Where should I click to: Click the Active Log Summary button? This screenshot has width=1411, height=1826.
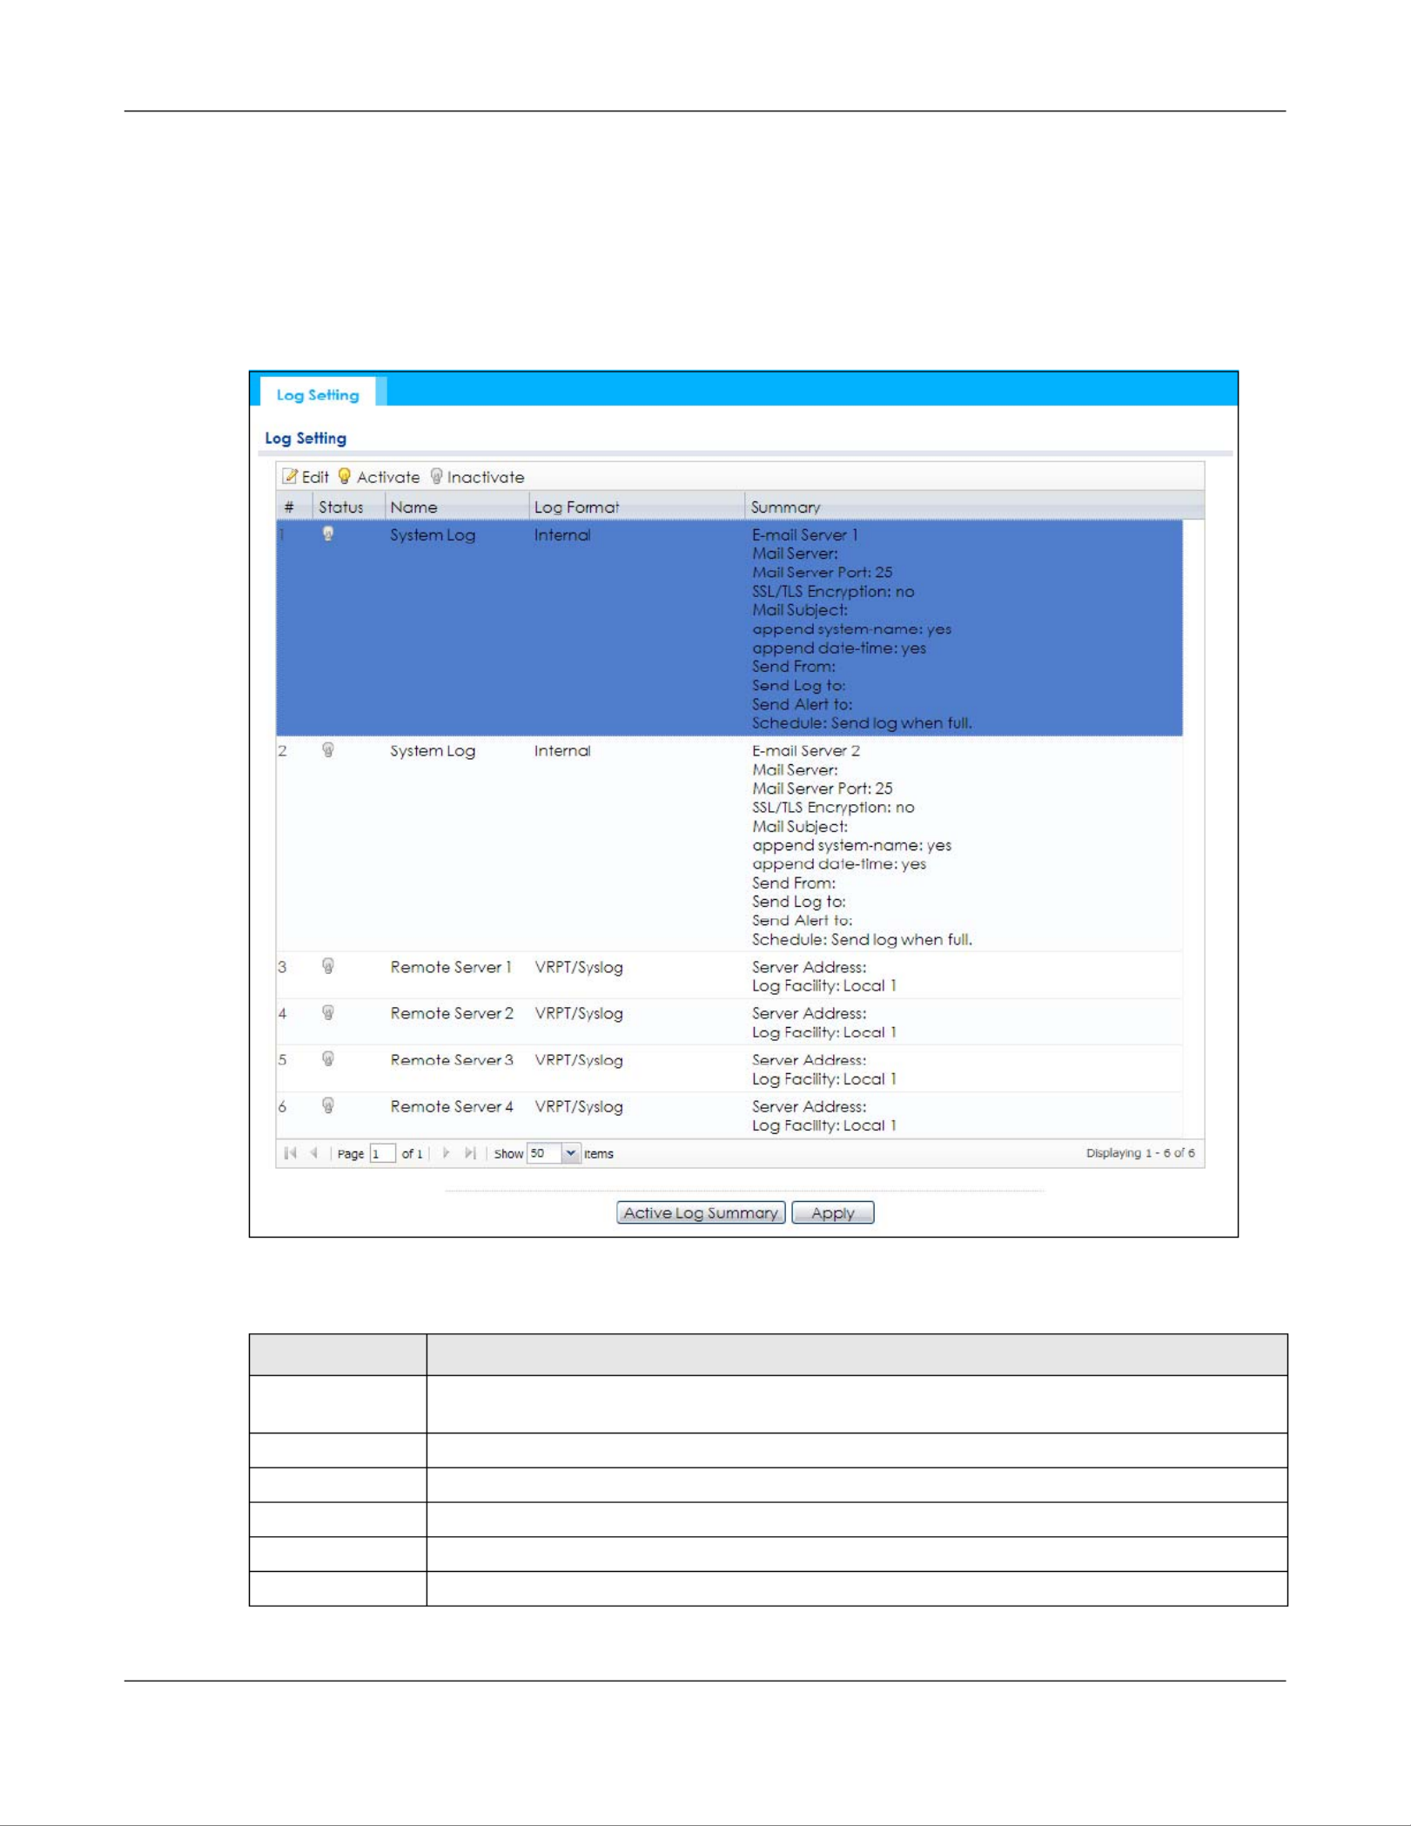[x=701, y=1212]
